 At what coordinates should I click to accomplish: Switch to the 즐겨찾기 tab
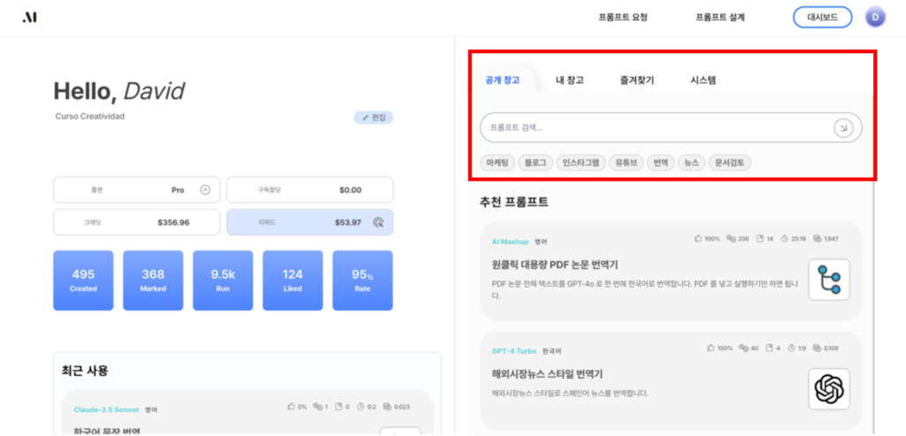637,80
